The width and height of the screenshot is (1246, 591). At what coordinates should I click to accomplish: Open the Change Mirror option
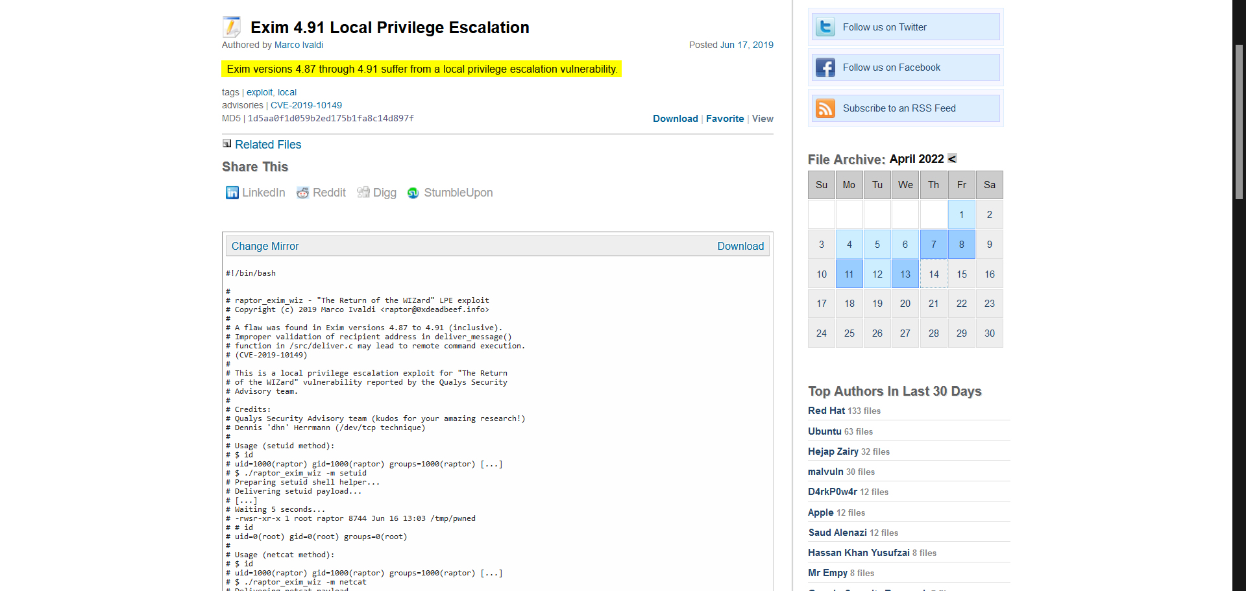pos(265,246)
